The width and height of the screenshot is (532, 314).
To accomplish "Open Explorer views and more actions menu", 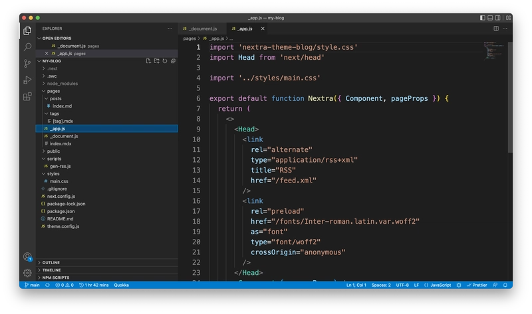I will click(170, 29).
